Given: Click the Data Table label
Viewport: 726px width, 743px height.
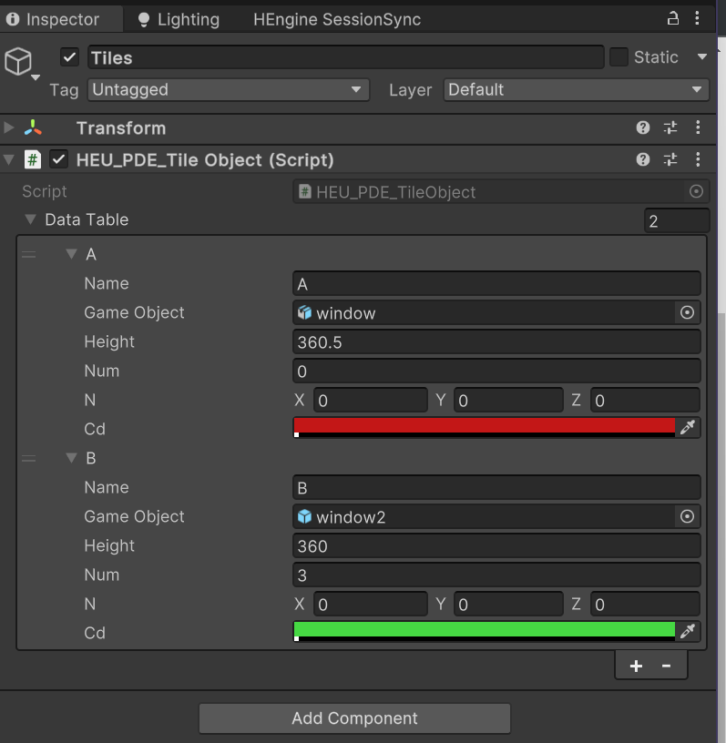Looking at the screenshot, I should pyautogui.click(x=87, y=219).
